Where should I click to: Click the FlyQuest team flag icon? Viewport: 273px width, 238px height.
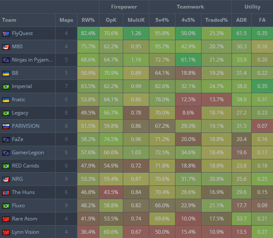coord(6,33)
